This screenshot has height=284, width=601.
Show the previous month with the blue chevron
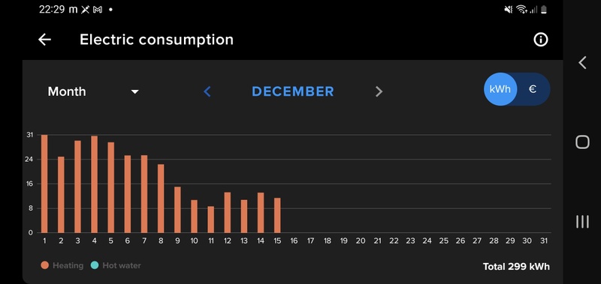pyautogui.click(x=207, y=91)
